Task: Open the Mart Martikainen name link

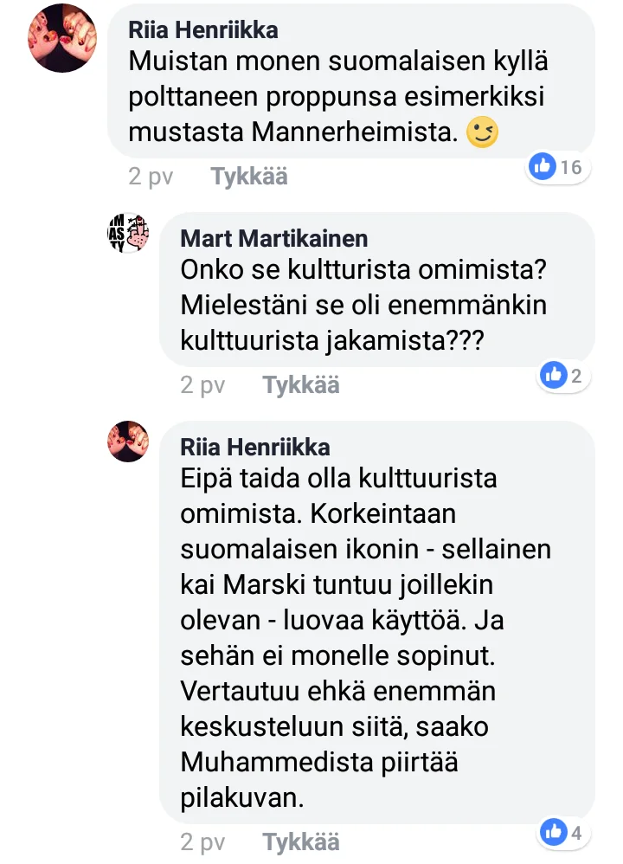Action: click(x=274, y=238)
